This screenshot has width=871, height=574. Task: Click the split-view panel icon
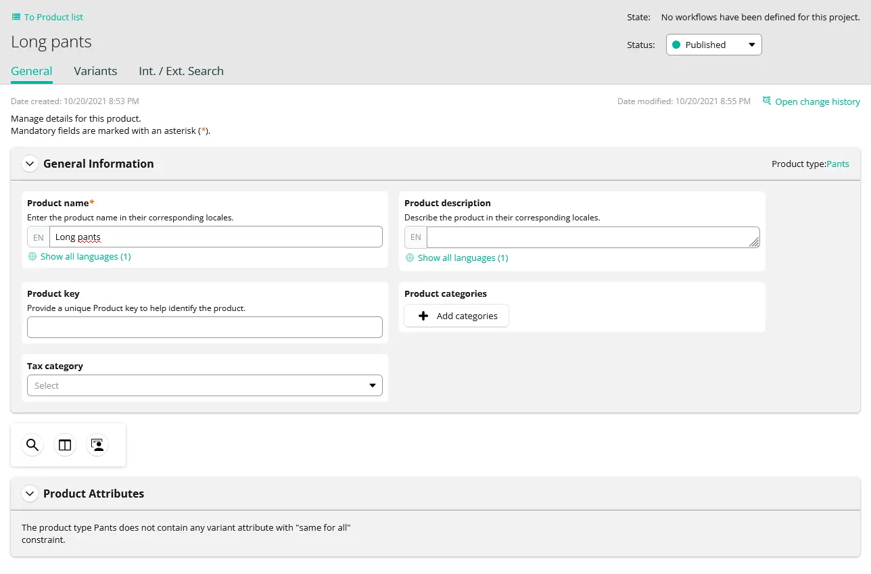(64, 445)
